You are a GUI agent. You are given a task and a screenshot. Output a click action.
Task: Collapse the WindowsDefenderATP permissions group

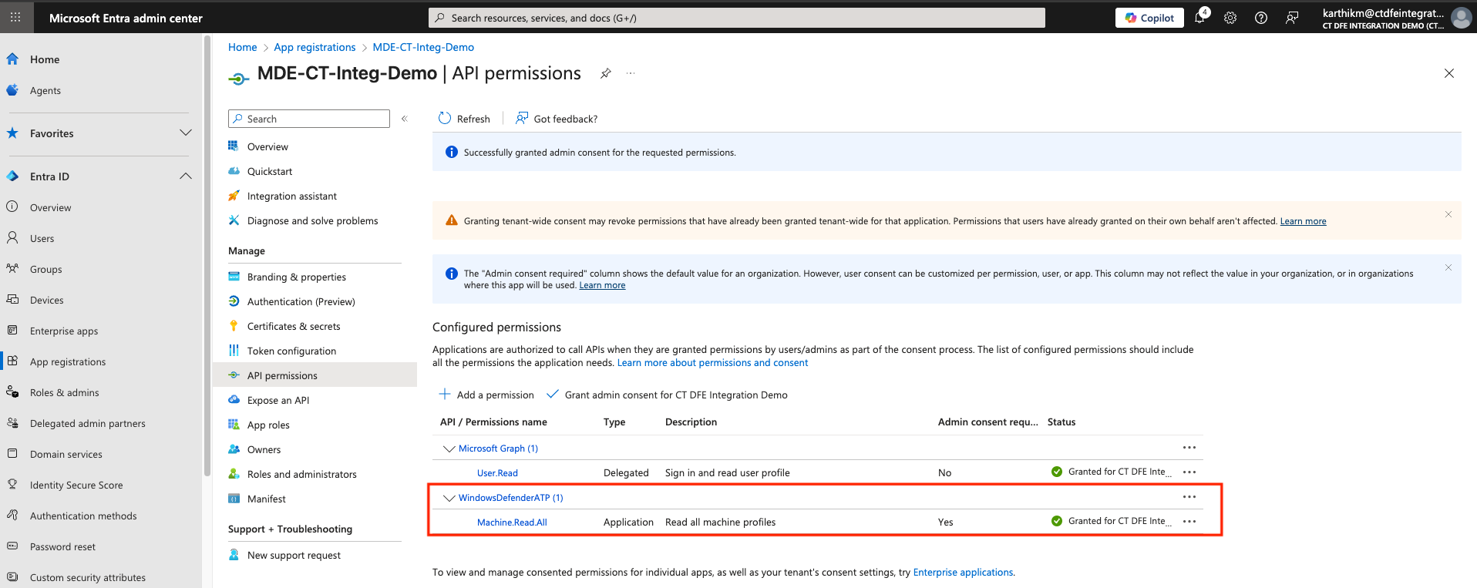click(x=449, y=498)
